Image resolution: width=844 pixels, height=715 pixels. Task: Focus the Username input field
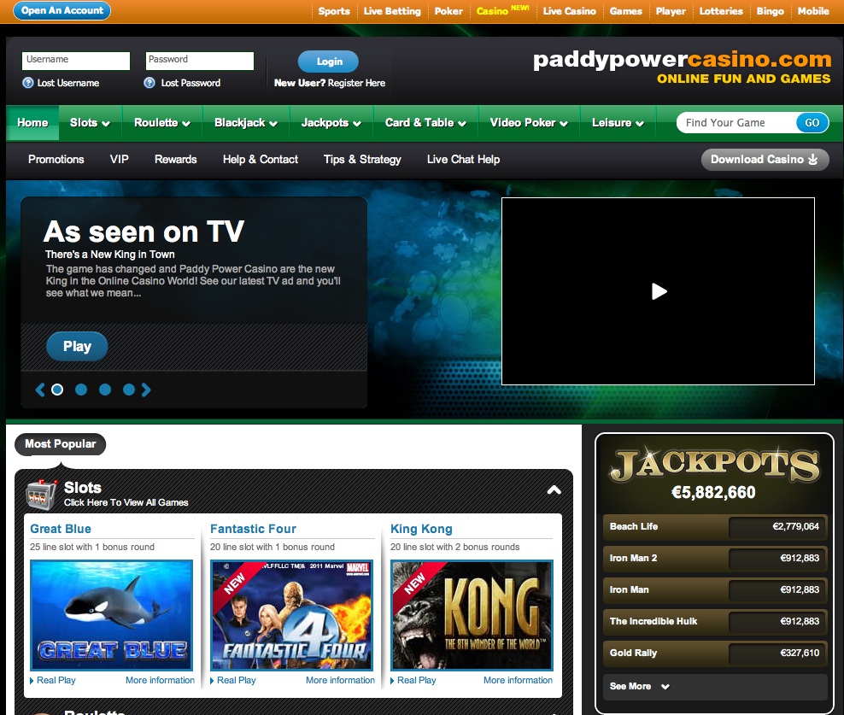[76, 61]
